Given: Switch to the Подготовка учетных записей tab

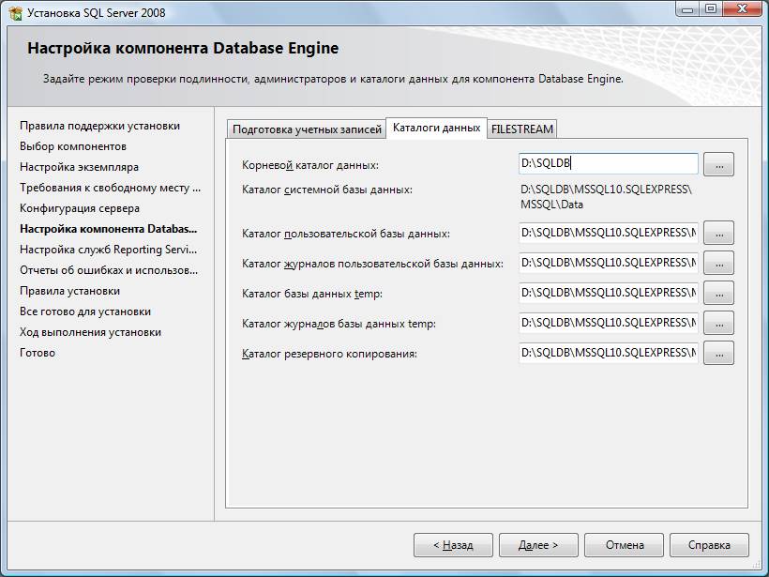Looking at the screenshot, I should pyautogui.click(x=307, y=129).
